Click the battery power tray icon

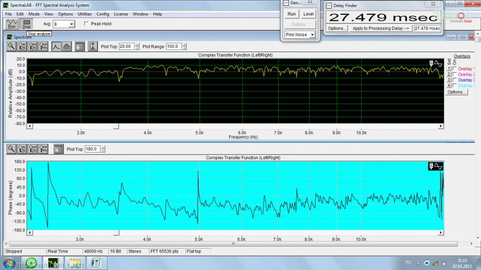[443, 263]
